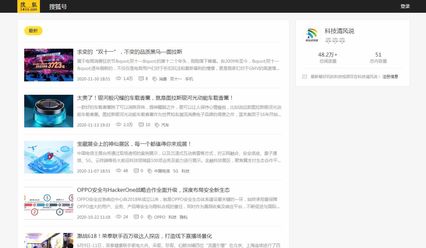
Task: Click the summary text starting 中国电信主展台
Action: [179, 157]
